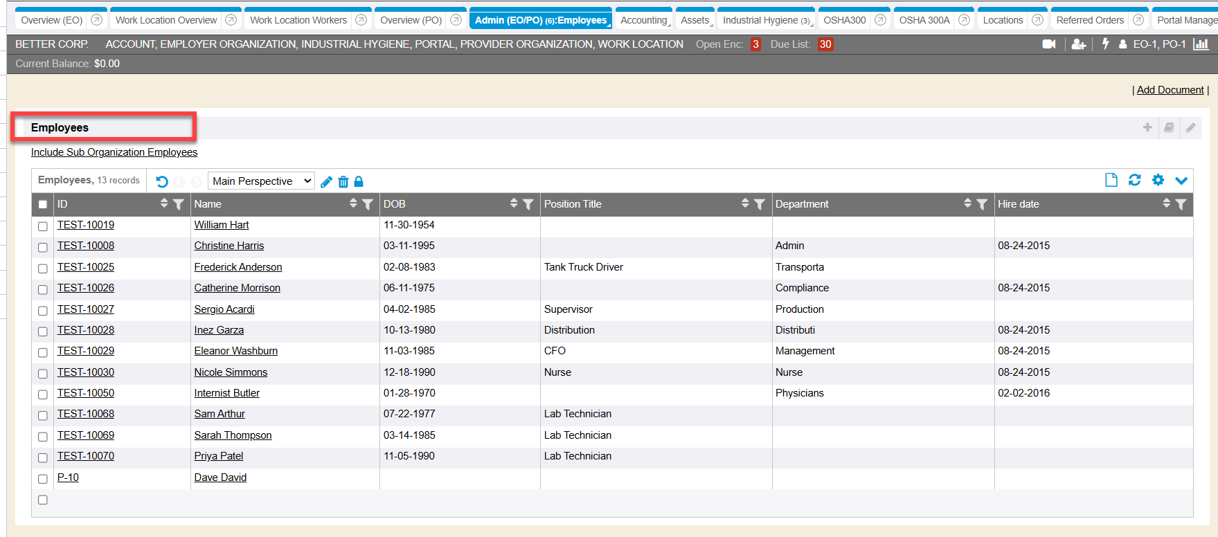Click the video camera icon in header
The image size is (1218, 537).
coord(1048,44)
